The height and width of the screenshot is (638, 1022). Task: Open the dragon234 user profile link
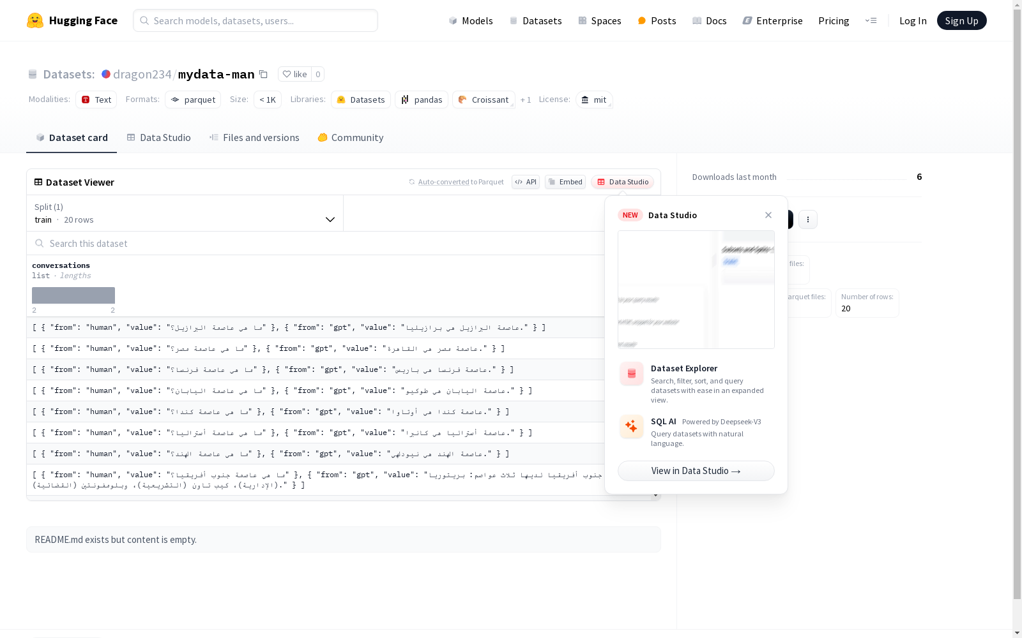(x=142, y=74)
